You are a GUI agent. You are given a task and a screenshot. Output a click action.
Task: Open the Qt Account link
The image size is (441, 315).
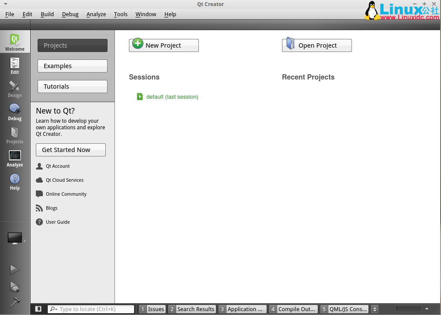point(58,166)
